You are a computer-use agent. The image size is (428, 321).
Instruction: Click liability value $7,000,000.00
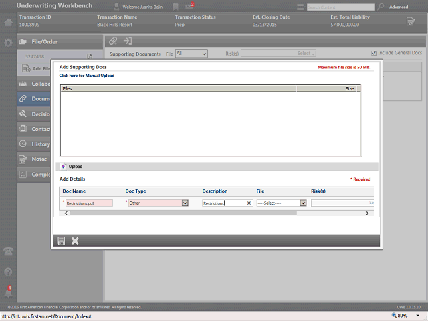(x=345, y=25)
